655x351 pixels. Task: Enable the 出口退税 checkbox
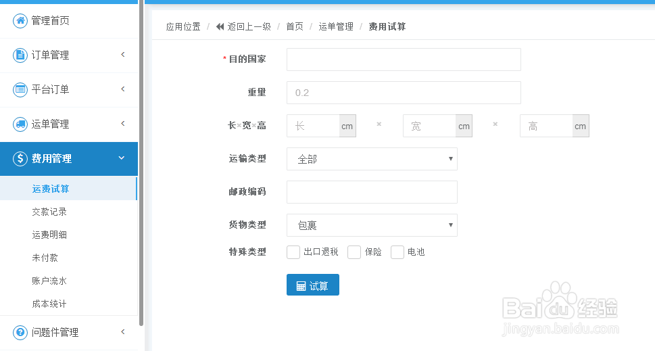(293, 252)
